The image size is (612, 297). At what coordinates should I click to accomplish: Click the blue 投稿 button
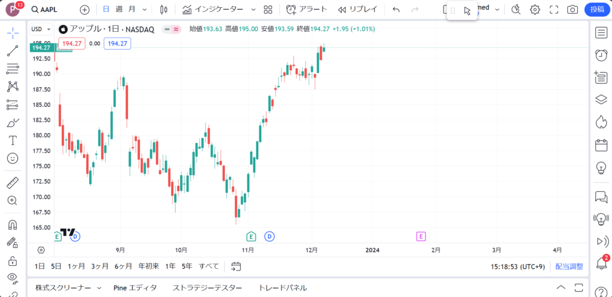point(597,10)
